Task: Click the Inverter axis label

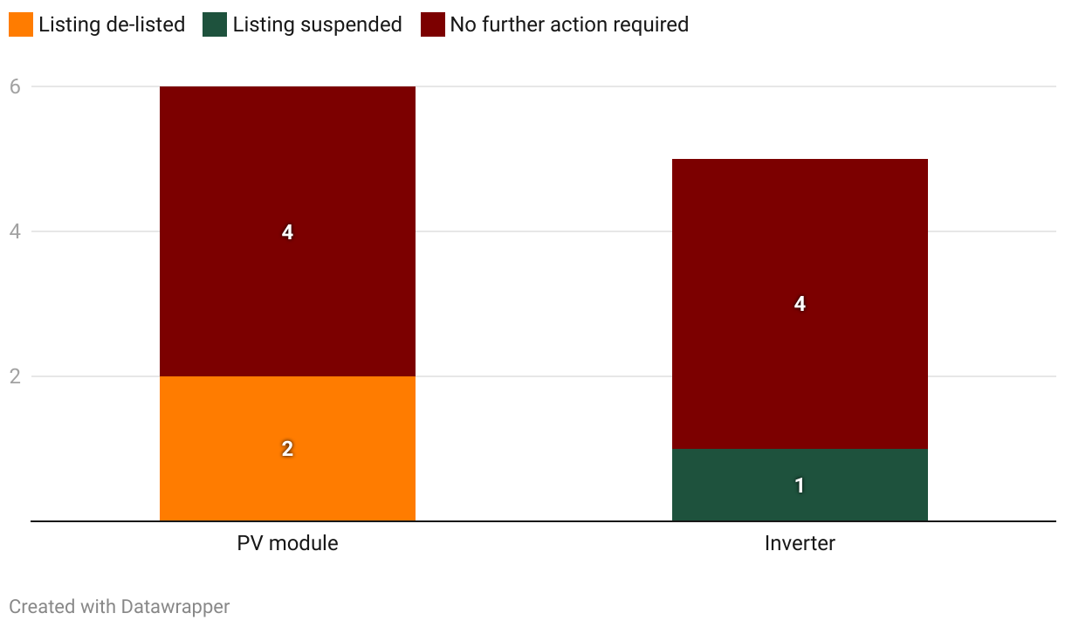Action: click(x=800, y=543)
